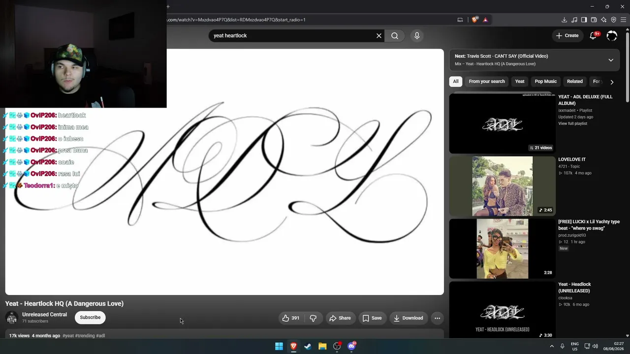Open more actions three-dot menu
Image resolution: width=630 pixels, height=354 pixels.
[437, 318]
